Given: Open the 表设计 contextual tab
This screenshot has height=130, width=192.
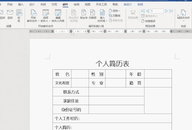Looking at the screenshot, I should pos(128,5).
